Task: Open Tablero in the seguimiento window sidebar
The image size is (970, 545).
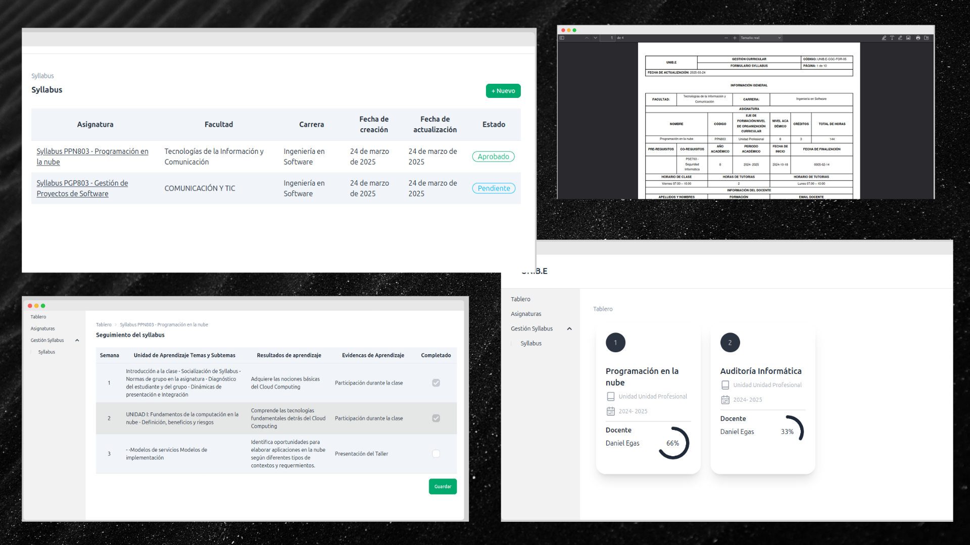Action: (38, 317)
